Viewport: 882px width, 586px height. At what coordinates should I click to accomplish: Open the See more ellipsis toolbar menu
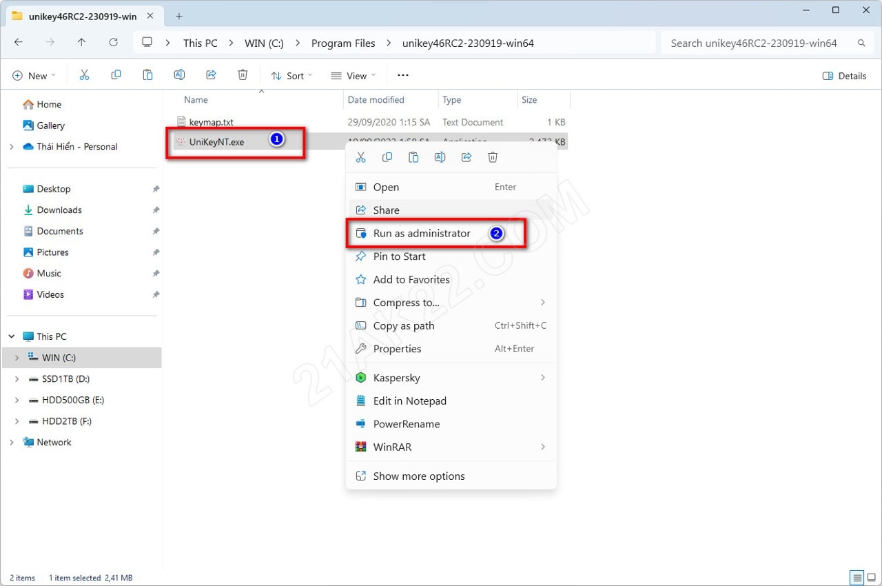403,75
